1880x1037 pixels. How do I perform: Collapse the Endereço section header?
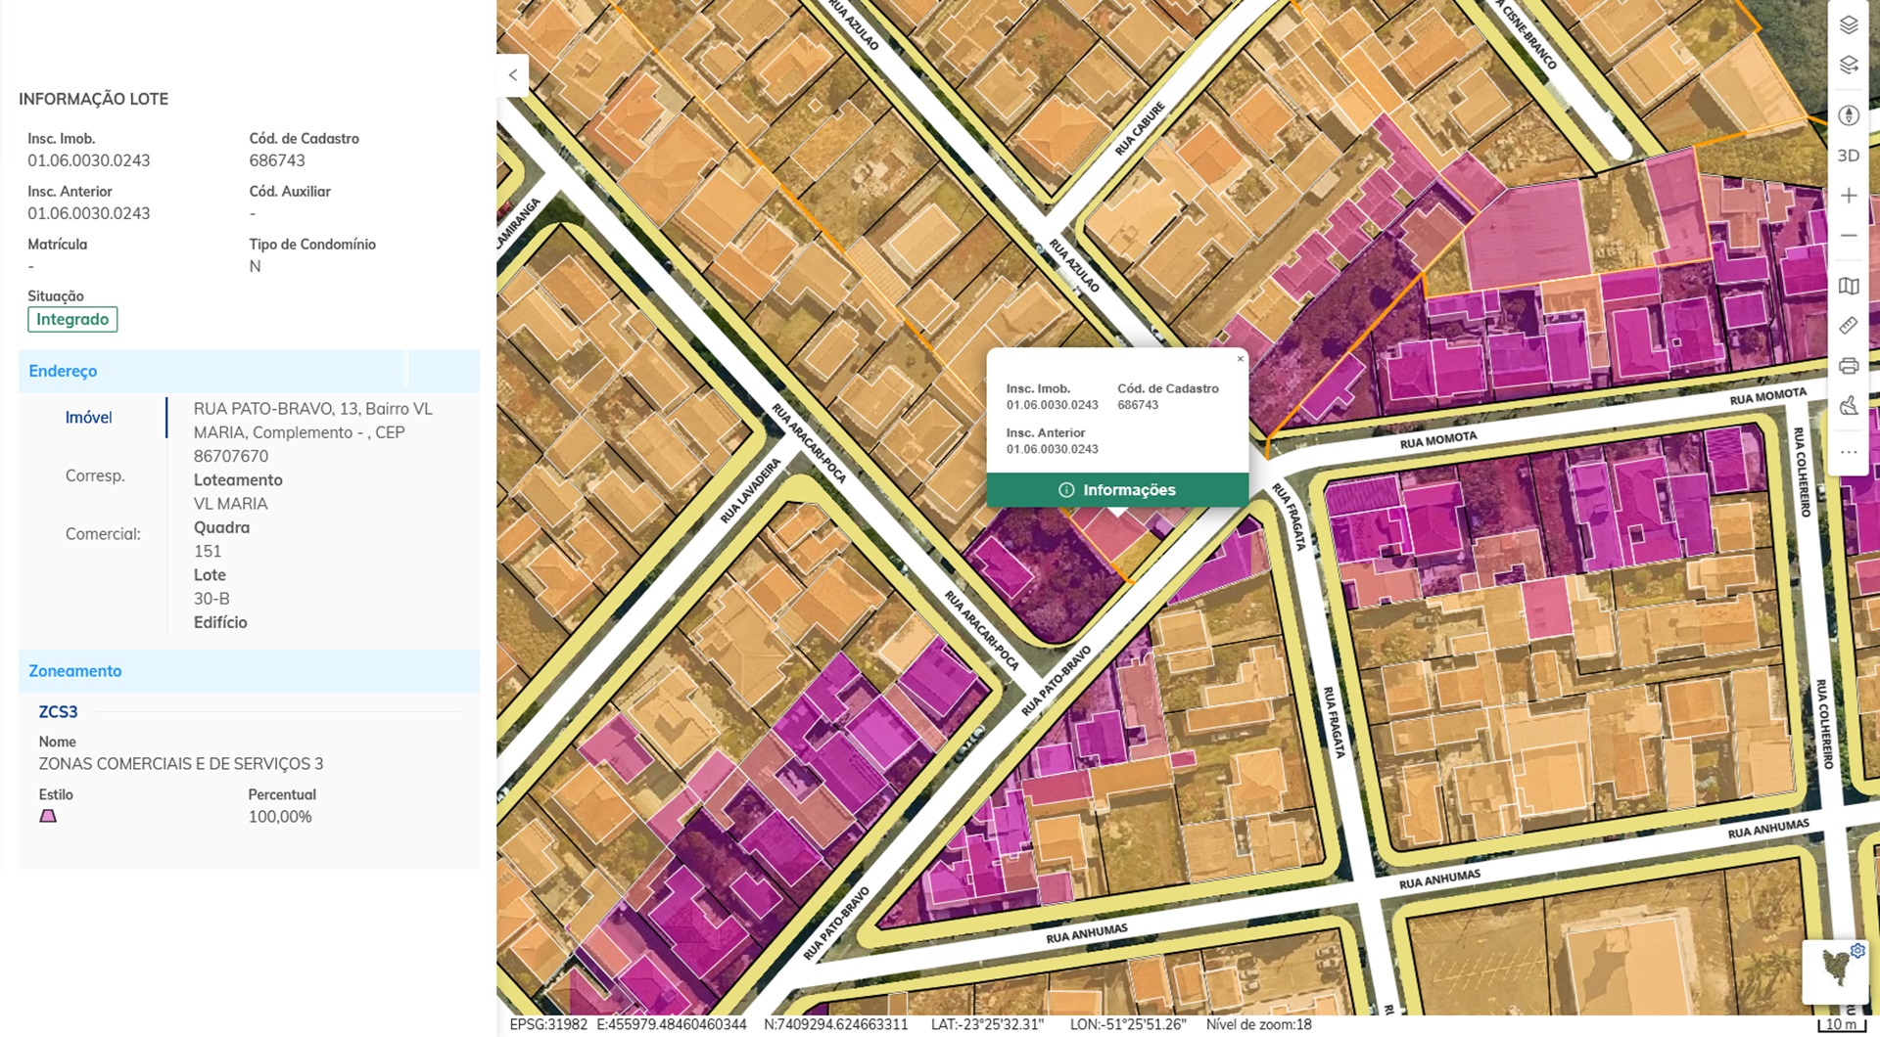tap(249, 371)
